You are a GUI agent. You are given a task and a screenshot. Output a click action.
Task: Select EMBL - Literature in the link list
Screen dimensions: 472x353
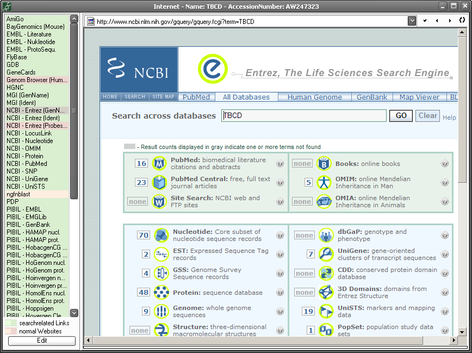tap(38, 34)
